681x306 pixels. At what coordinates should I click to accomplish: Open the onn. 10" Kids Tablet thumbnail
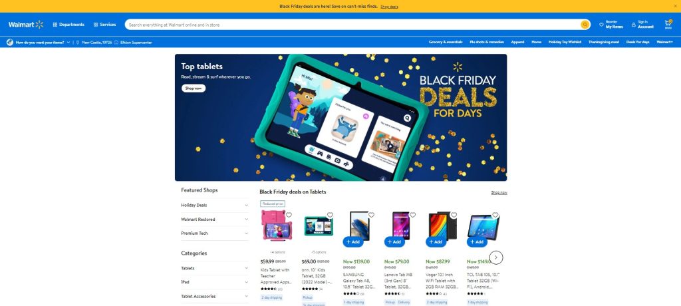coord(319,226)
